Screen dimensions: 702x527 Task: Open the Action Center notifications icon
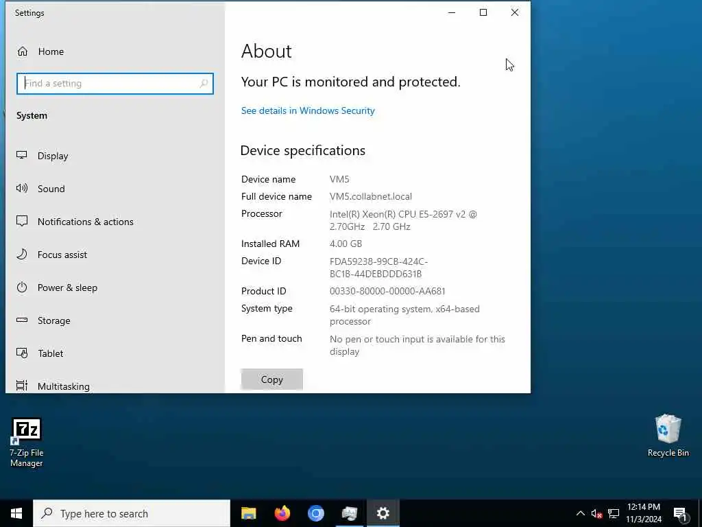tap(680, 514)
